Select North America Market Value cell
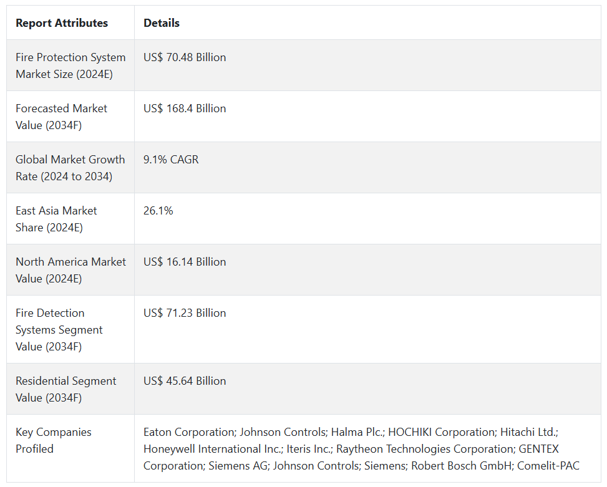 click(70, 270)
